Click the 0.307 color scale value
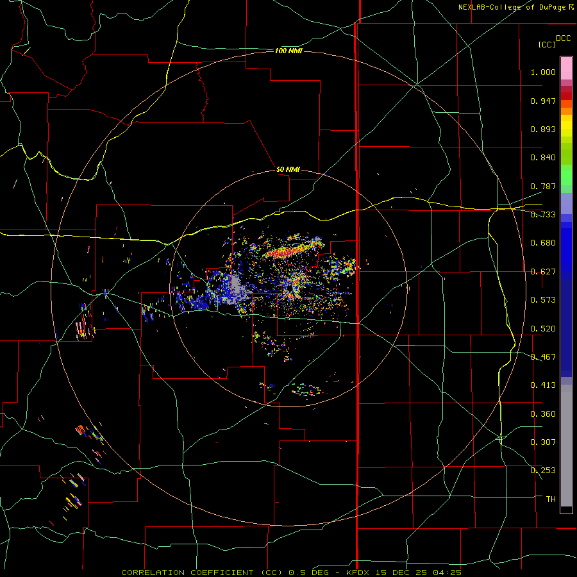 tap(543, 442)
